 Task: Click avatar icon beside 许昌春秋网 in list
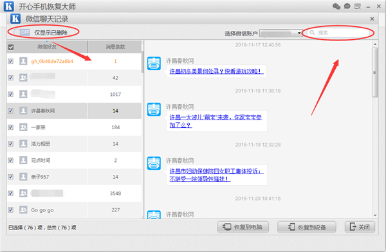[x=23, y=111]
